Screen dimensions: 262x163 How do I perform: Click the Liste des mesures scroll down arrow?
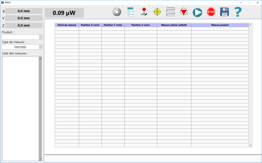40,159
